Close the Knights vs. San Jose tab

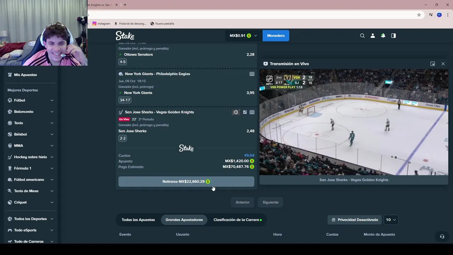coord(117,5)
